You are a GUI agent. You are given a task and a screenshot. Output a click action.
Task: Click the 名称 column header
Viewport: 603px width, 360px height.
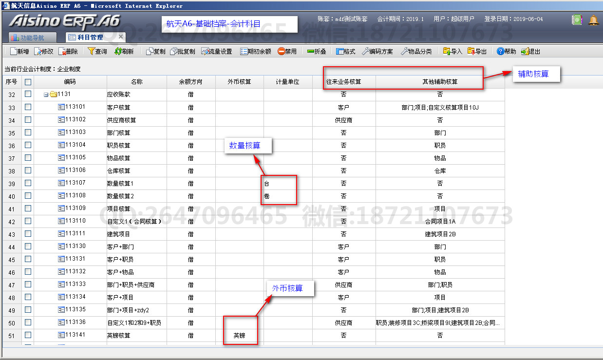pos(137,82)
